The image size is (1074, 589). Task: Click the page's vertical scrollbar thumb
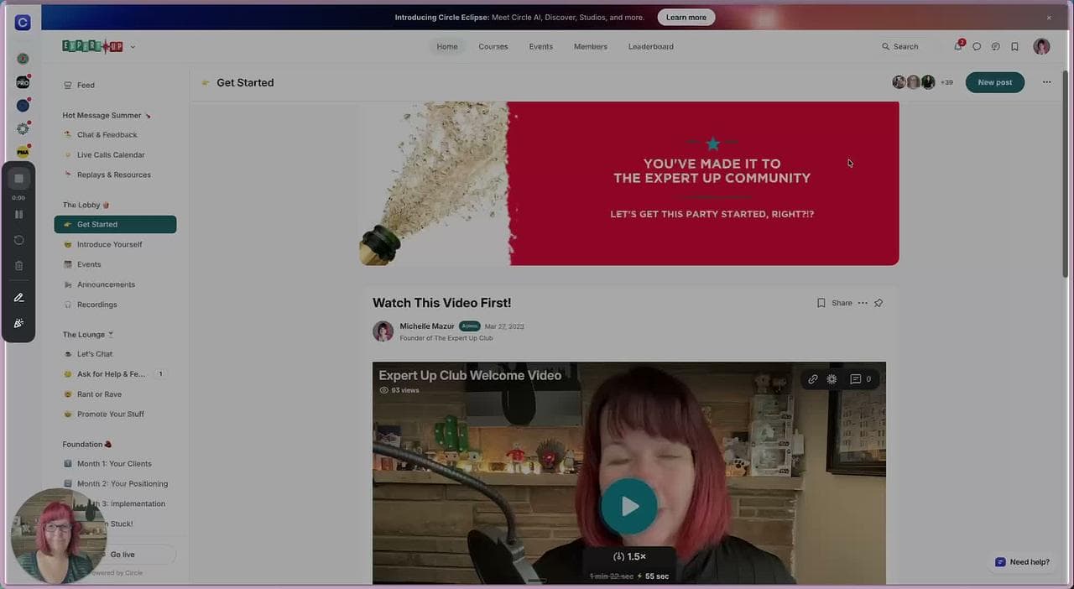pos(1066,172)
